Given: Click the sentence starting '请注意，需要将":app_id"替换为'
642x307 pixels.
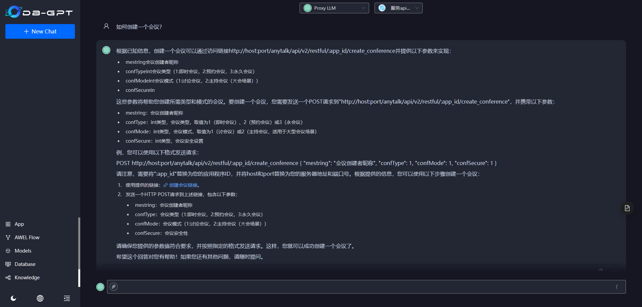Looking at the screenshot, I should [x=298, y=174].
